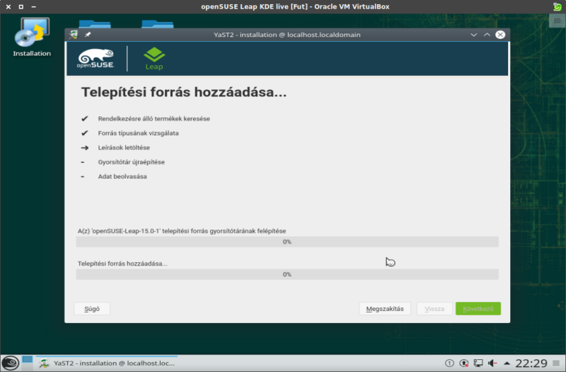Click the notifications tray icon
The width and height of the screenshot is (566, 372).
tap(449, 363)
